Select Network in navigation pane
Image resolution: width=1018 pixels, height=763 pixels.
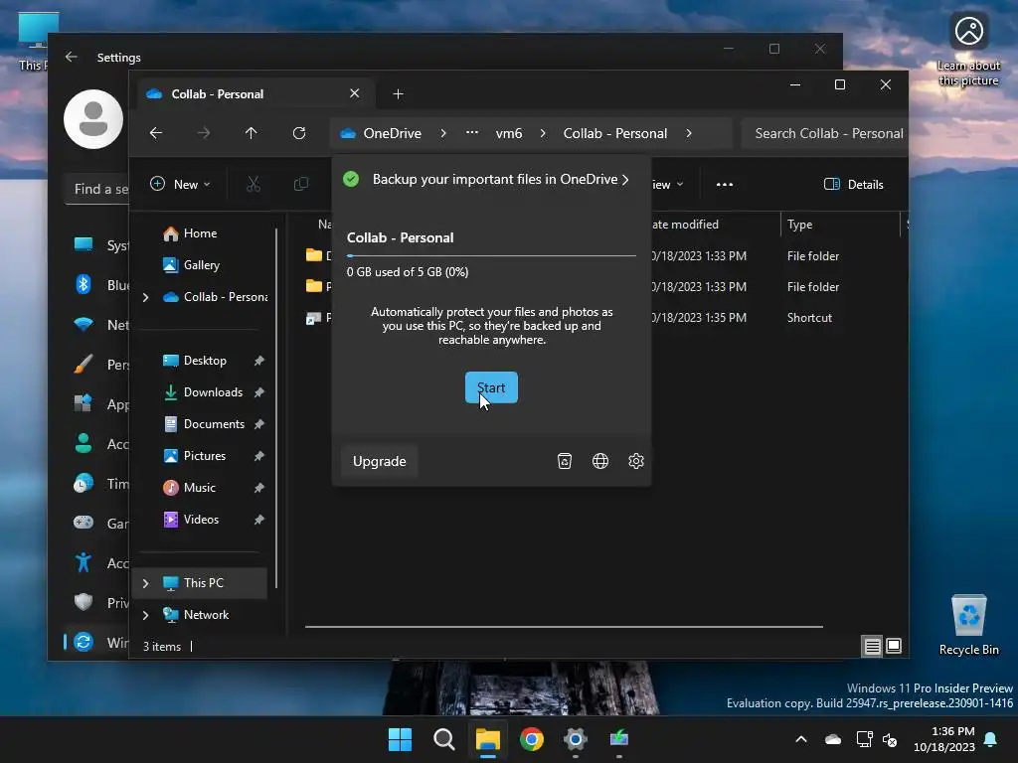click(206, 614)
